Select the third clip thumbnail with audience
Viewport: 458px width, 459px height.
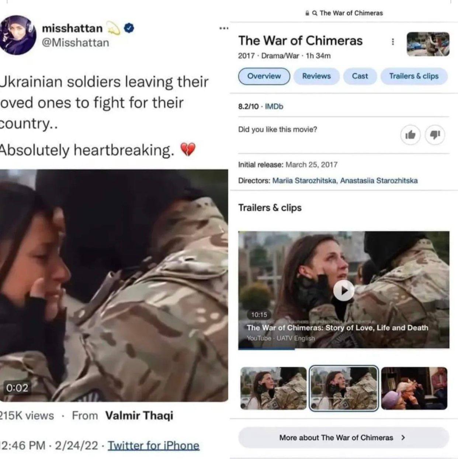(414, 388)
